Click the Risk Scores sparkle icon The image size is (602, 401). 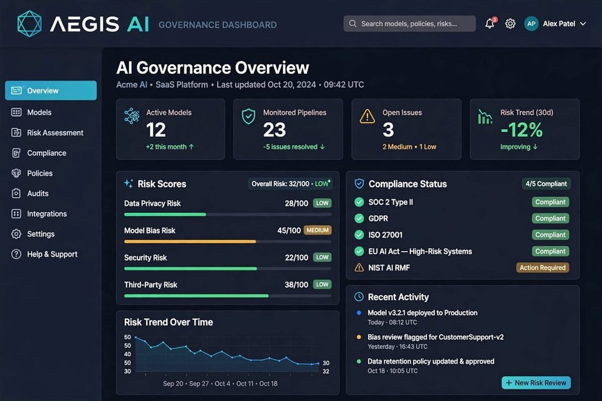(x=129, y=183)
